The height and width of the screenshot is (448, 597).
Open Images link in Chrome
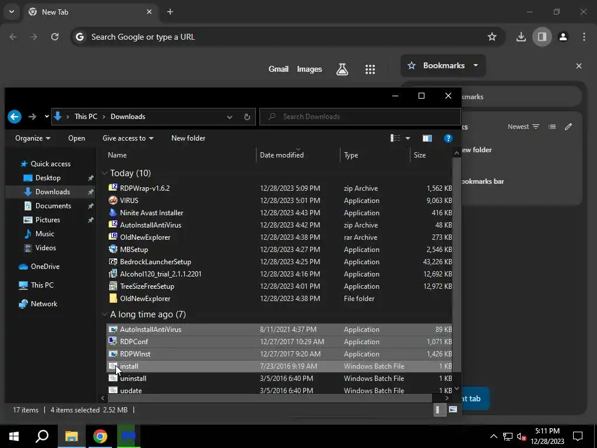click(309, 69)
